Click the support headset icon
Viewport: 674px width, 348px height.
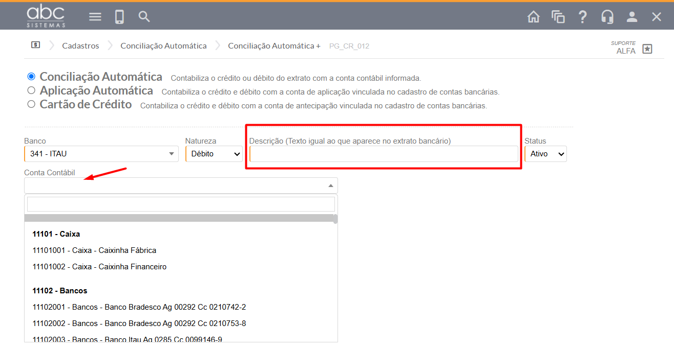pos(607,17)
